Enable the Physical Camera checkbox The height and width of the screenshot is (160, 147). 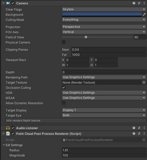coord(64,42)
